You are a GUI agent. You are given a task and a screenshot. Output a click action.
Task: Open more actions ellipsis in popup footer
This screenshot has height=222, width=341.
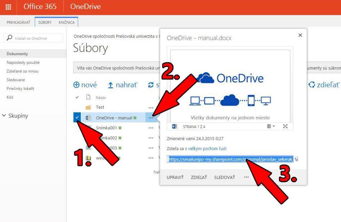coord(246,177)
